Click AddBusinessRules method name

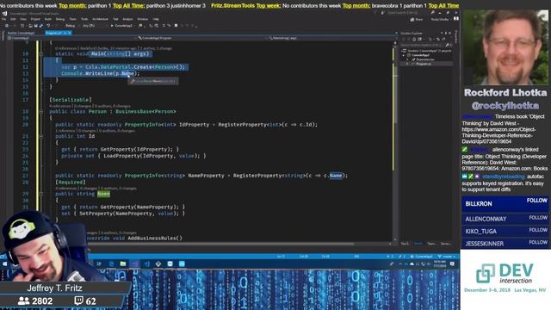pos(153,238)
